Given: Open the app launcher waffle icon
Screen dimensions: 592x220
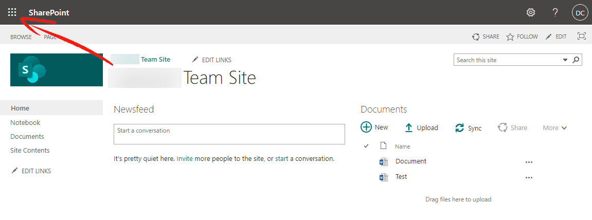Looking at the screenshot, I should (x=12, y=12).
